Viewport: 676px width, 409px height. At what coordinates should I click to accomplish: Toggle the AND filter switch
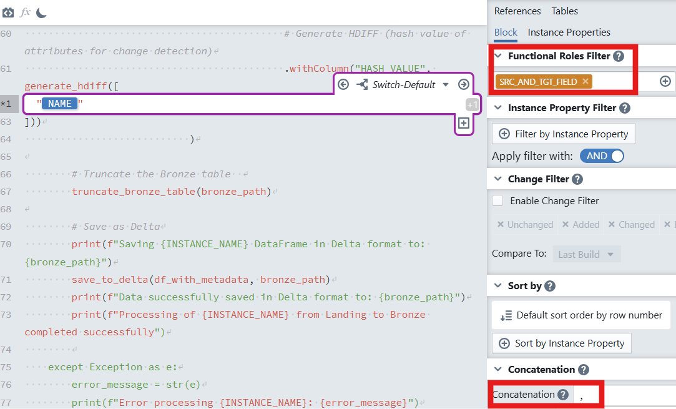(x=602, y=156)
